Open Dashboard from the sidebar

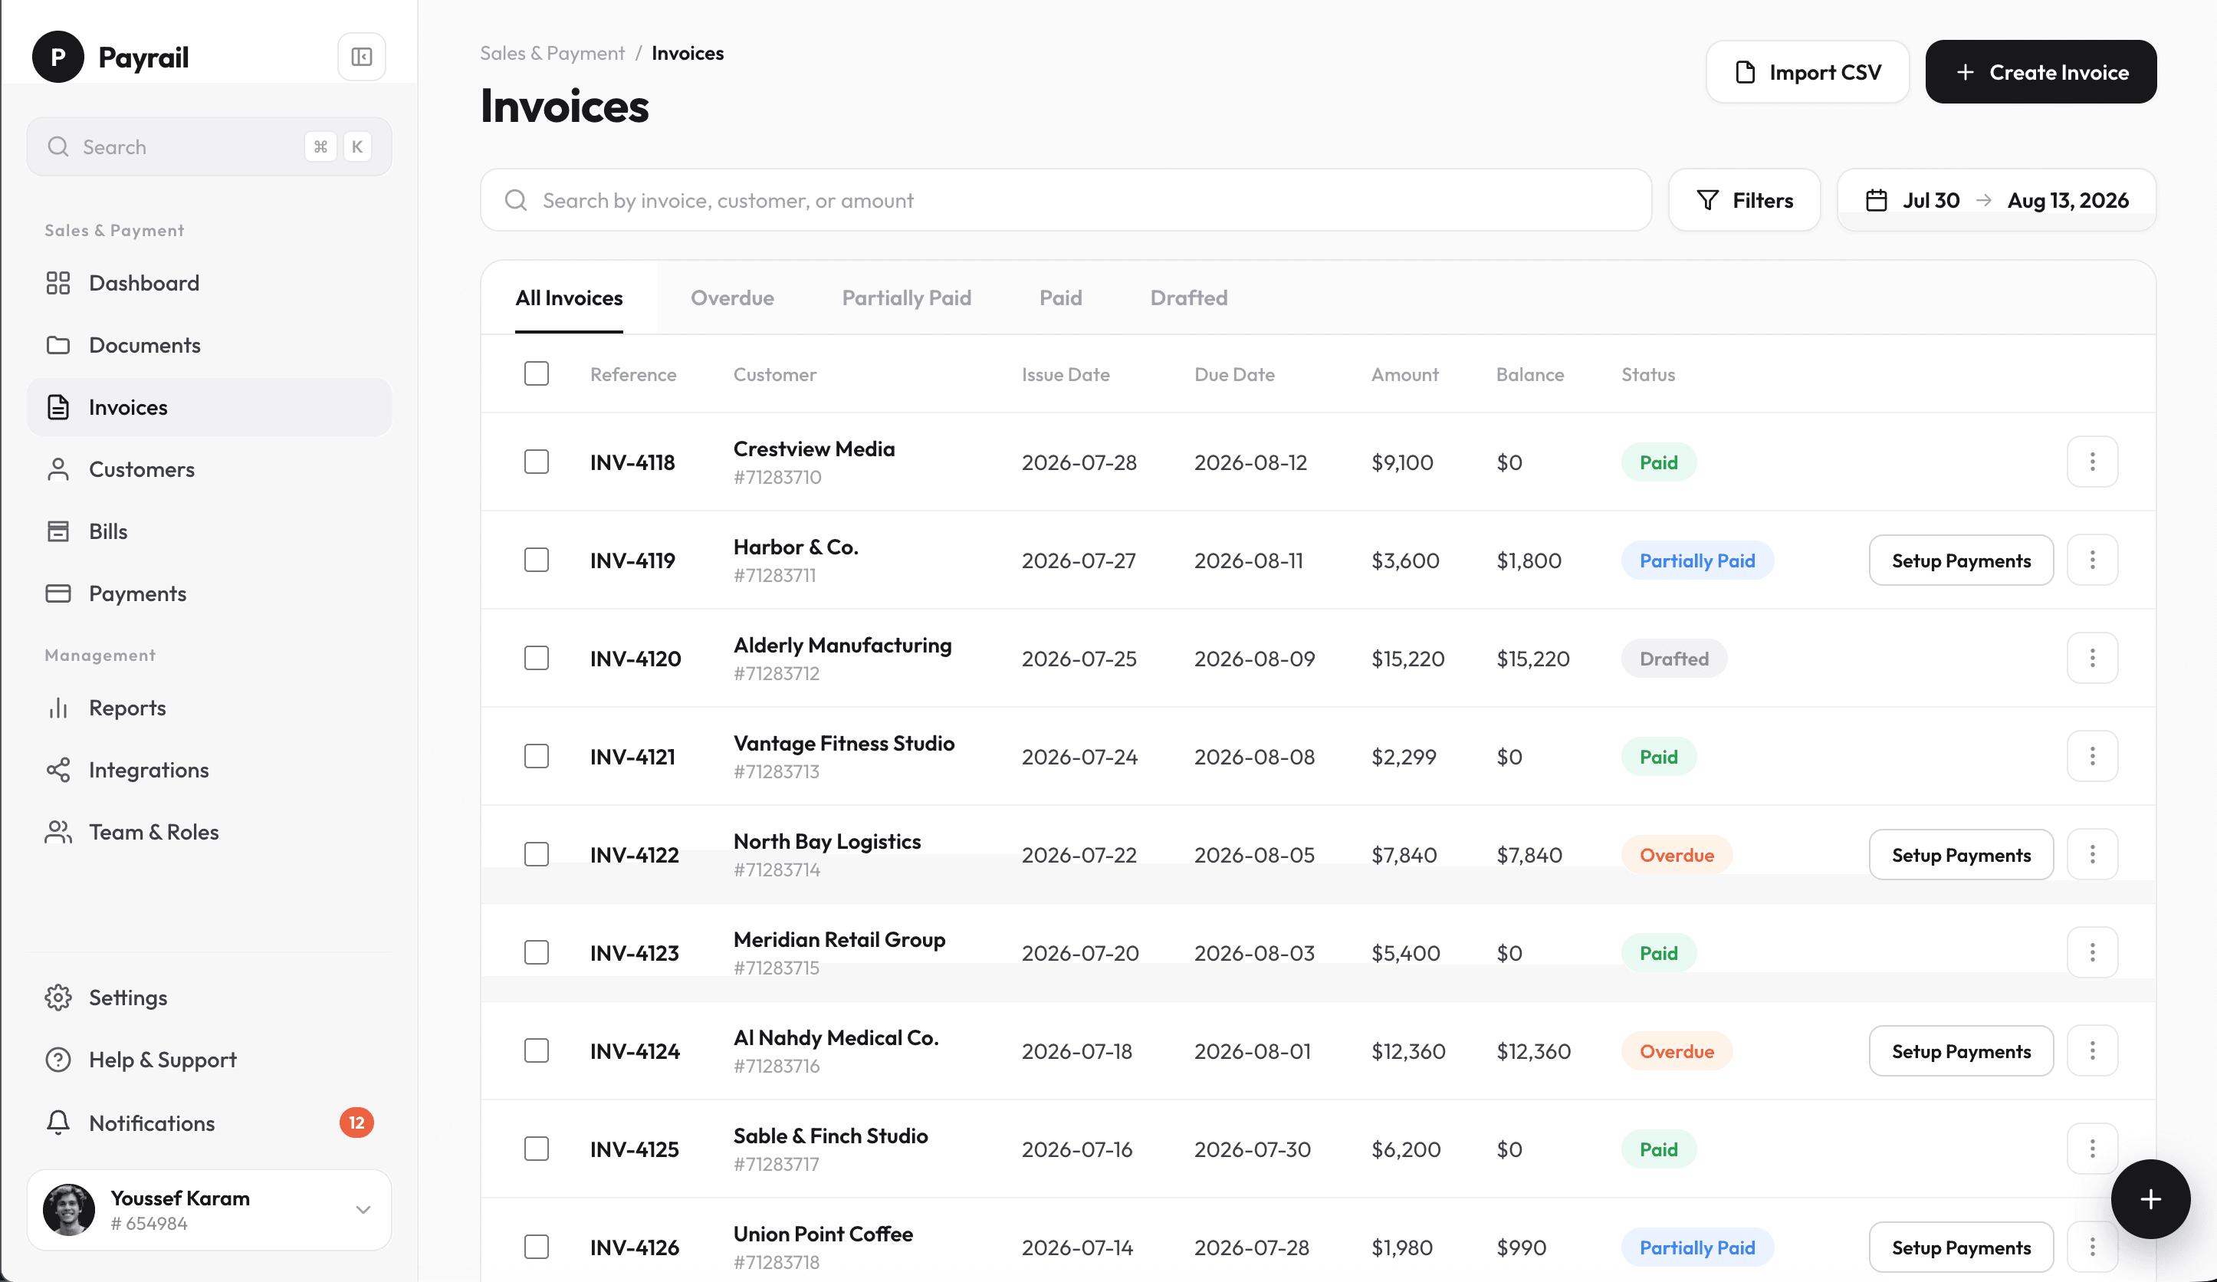click(209, 284)
